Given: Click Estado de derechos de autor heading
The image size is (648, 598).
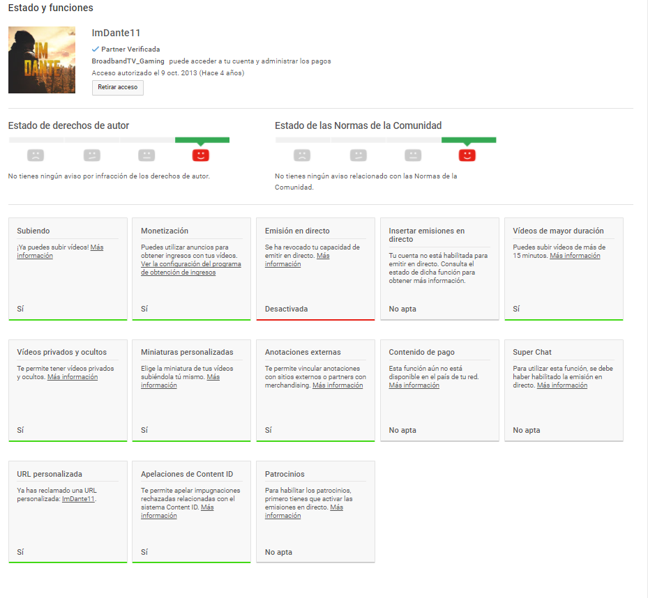Looking at the screenshot, I should tap(68, 125).
